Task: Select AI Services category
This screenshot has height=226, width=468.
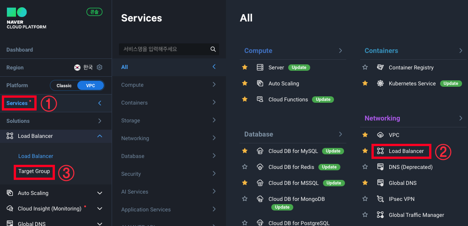Action: tap(169, 192)
